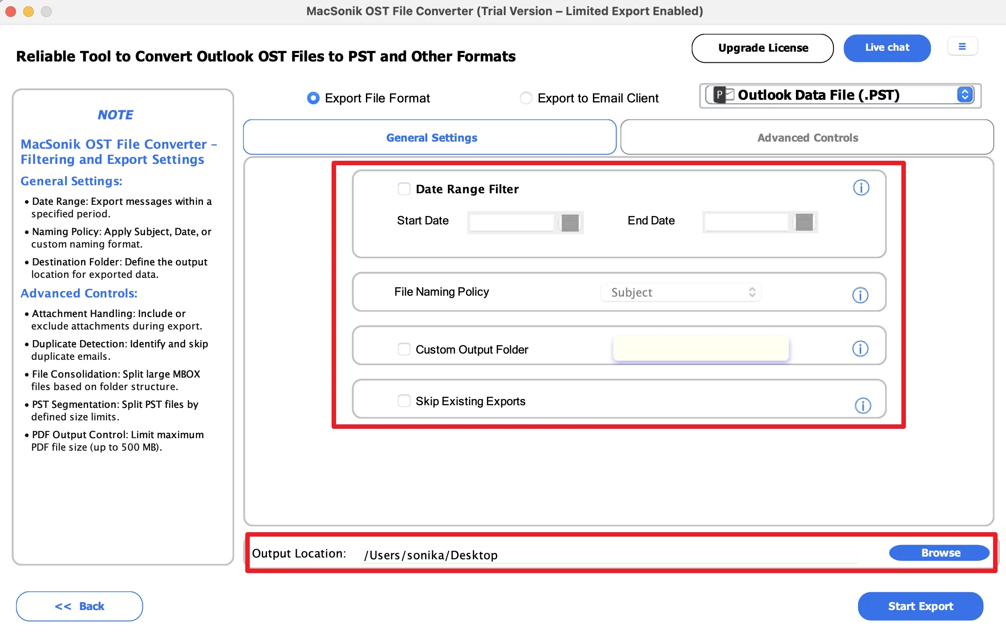Open the End Date calendar picker
Screen dimensions: 1006x635
804,222
